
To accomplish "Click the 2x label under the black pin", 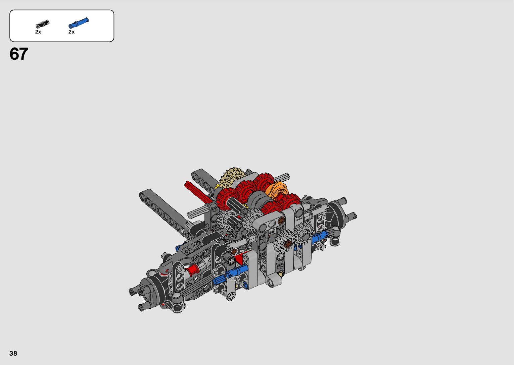I will pyautogui.click(x=38, y=32).
